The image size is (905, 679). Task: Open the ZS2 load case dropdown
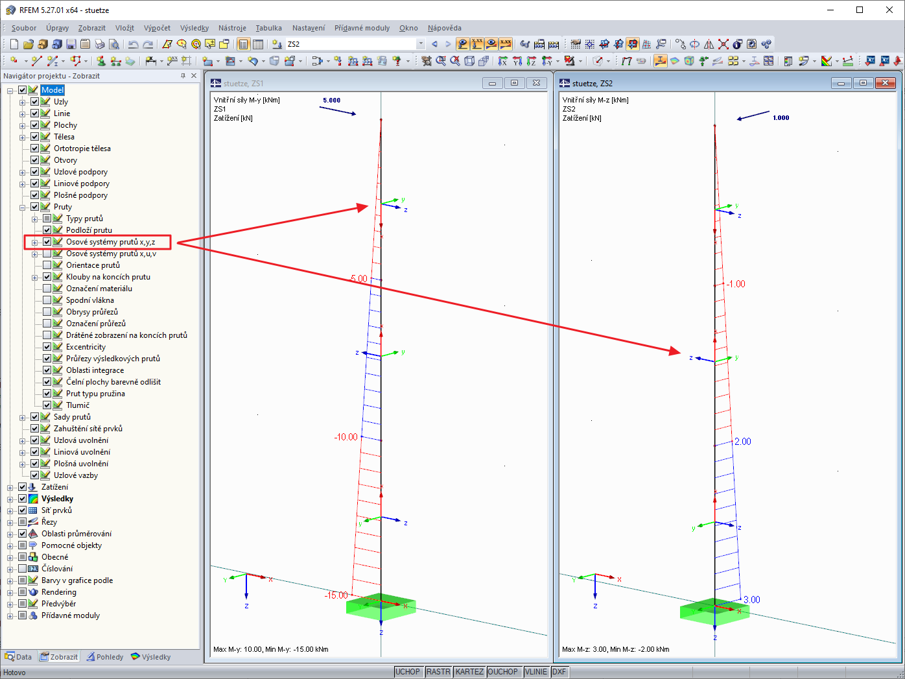[x=421, y=44]
